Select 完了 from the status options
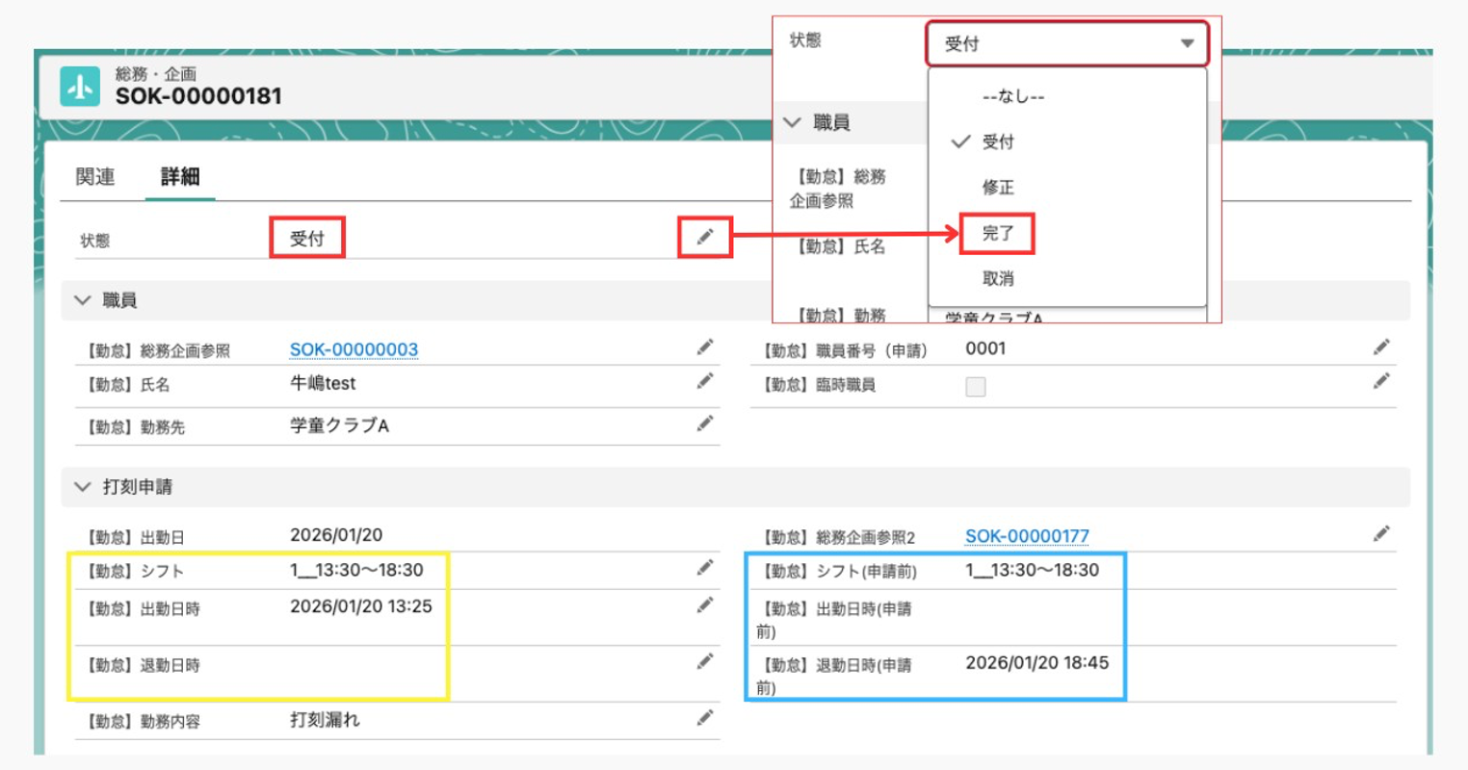 coord(998,233)
